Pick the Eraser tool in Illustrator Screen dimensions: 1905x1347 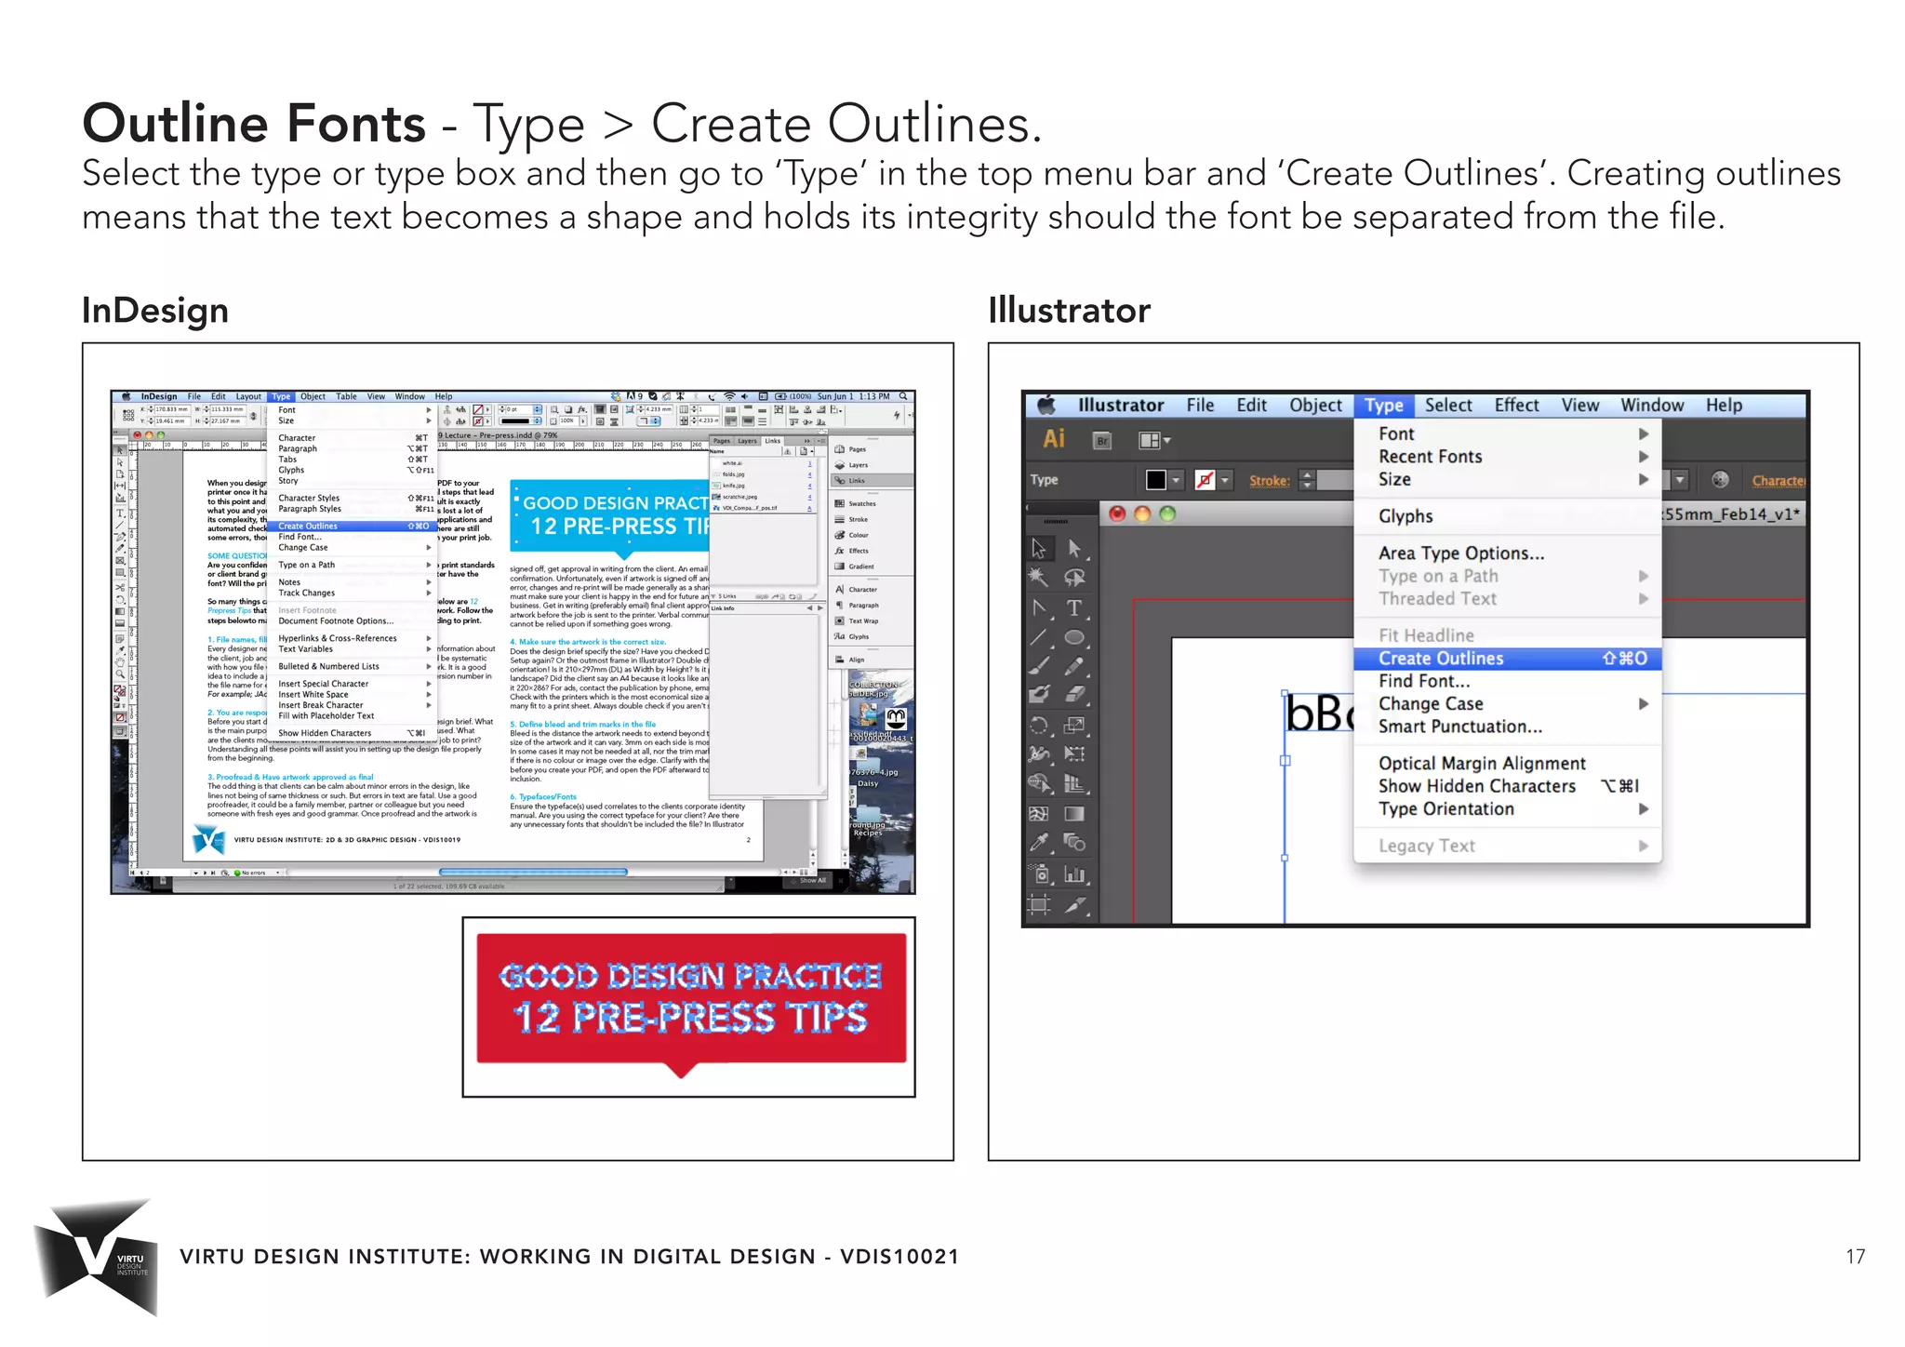click(1074, 695)
